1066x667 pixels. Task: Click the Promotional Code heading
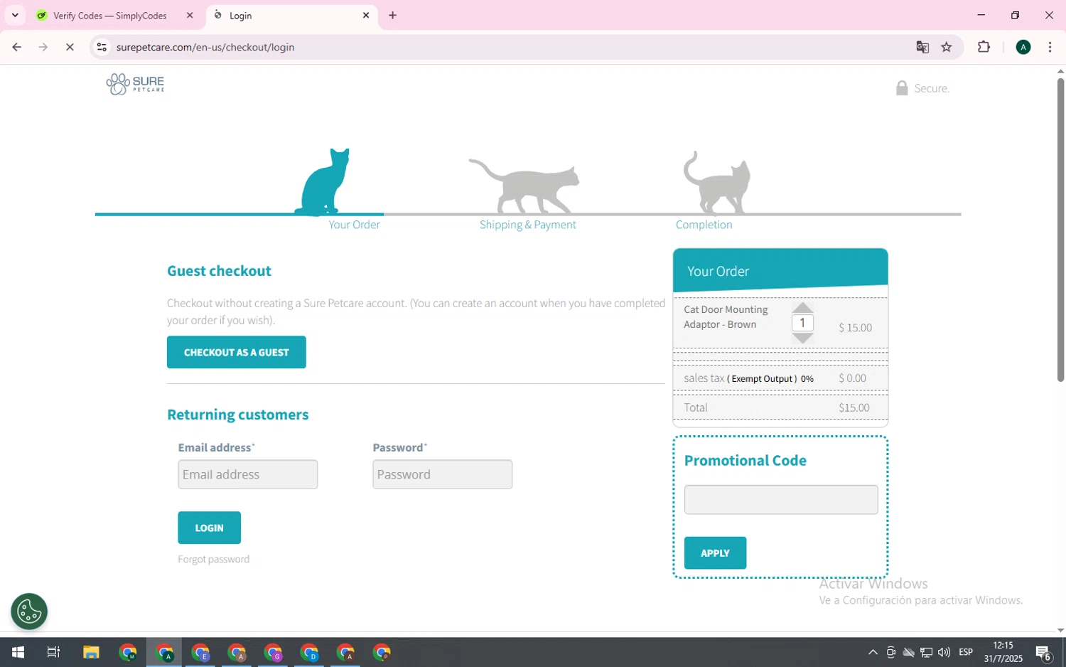745,461
